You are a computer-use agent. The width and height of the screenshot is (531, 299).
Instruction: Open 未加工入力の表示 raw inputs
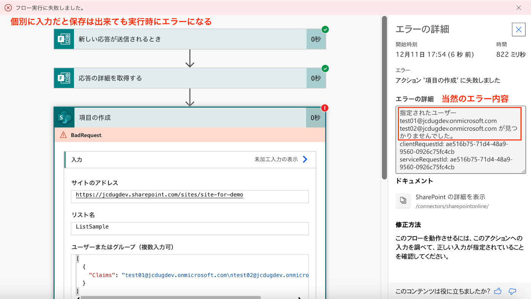tap(276, 160)
